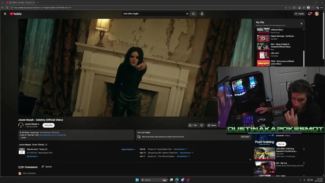This screenshot has width=325, height=183.
Task: Open browser settings and more menu
Action: [313, 8]
